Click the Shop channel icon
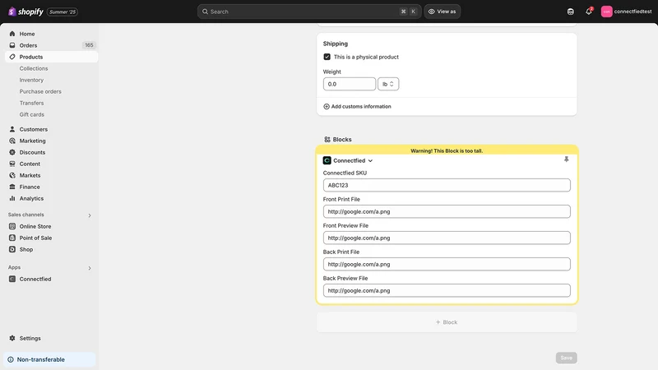Screen dimensions: 658x370 coord(12,249)
